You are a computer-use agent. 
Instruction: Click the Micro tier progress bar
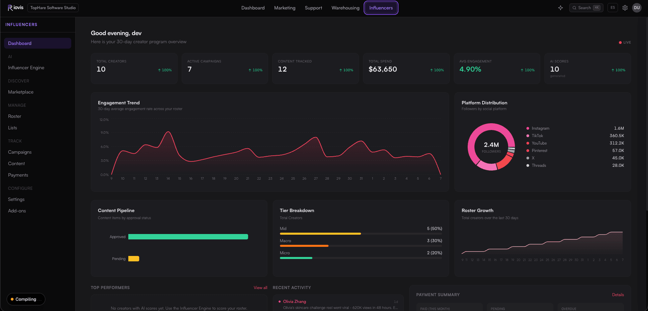(x=361, y=258)
